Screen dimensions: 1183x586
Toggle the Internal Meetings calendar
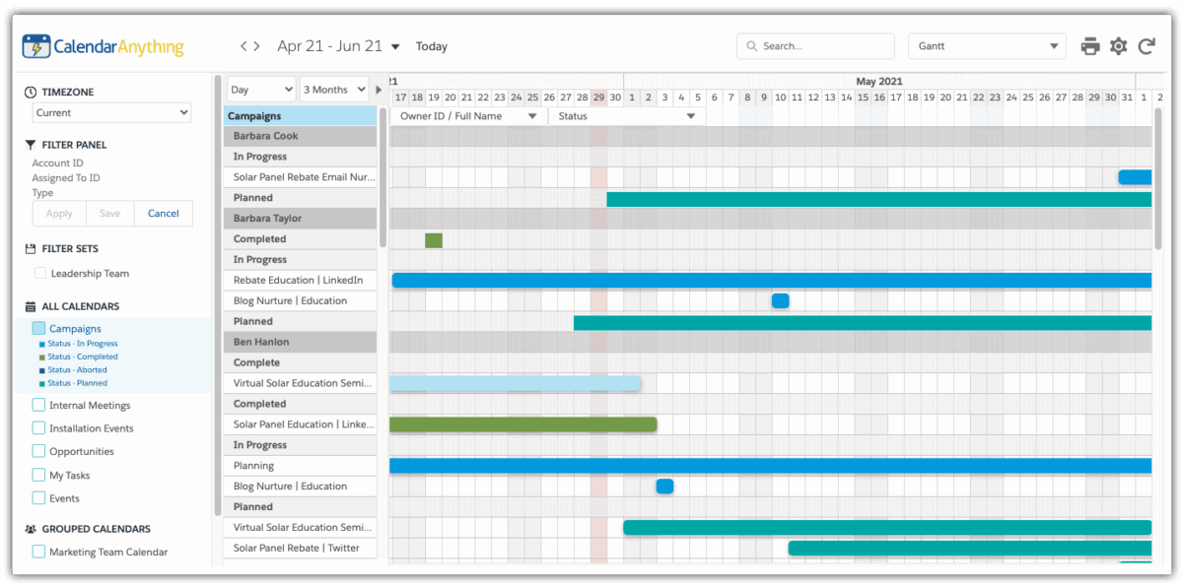tap(37, 405)
